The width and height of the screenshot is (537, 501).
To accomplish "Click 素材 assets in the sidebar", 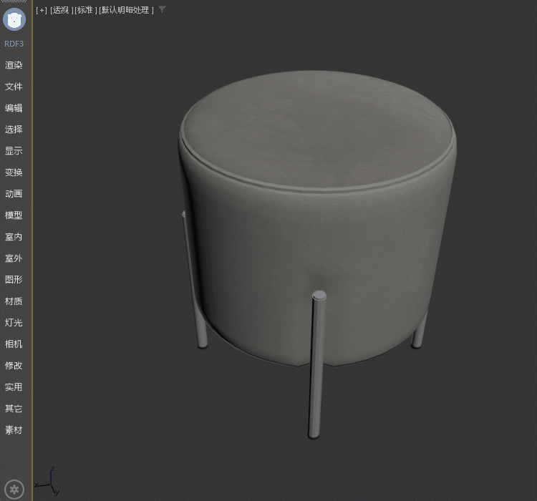I will click(14, 430).
